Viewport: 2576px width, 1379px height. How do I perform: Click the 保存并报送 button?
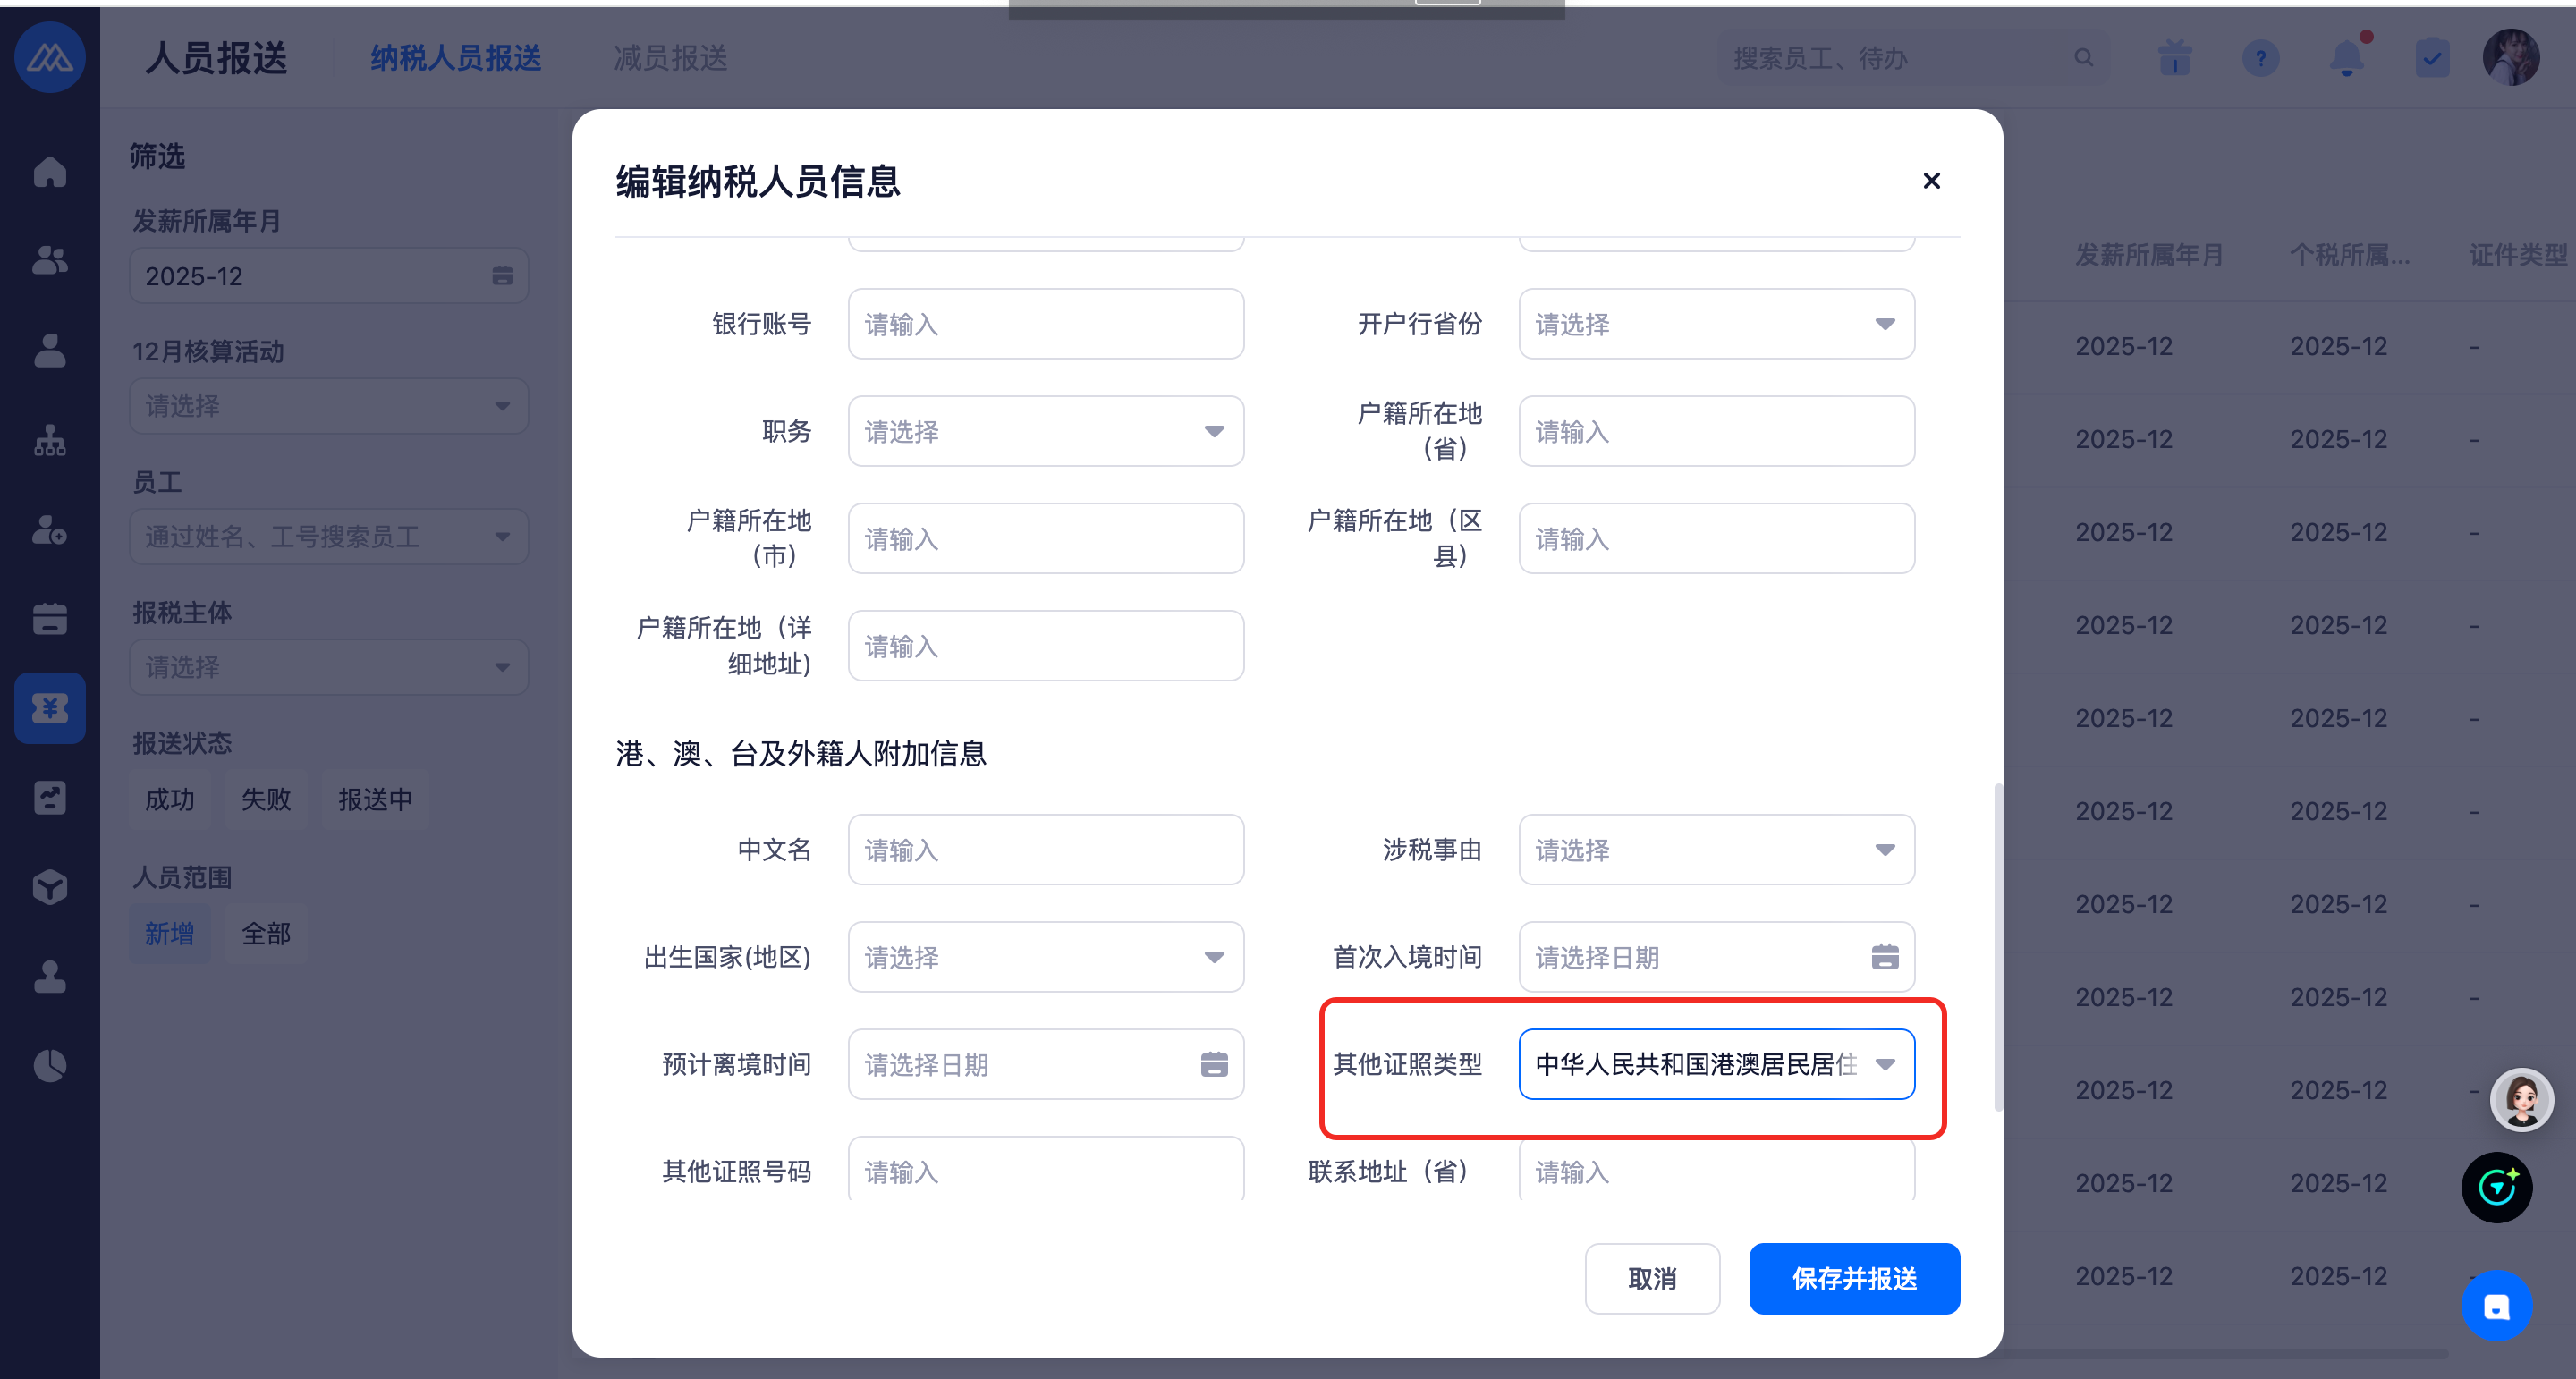[x=1853, y=1278]
